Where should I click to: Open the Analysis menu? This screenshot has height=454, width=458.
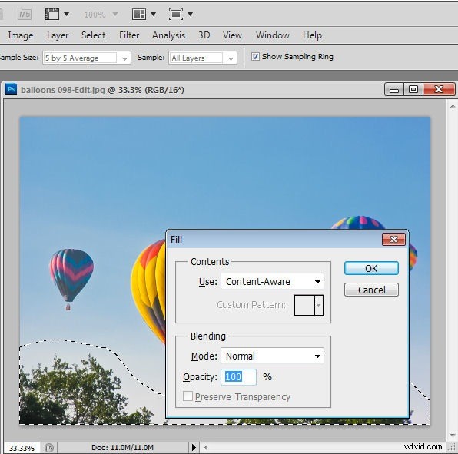pos(168,35)
